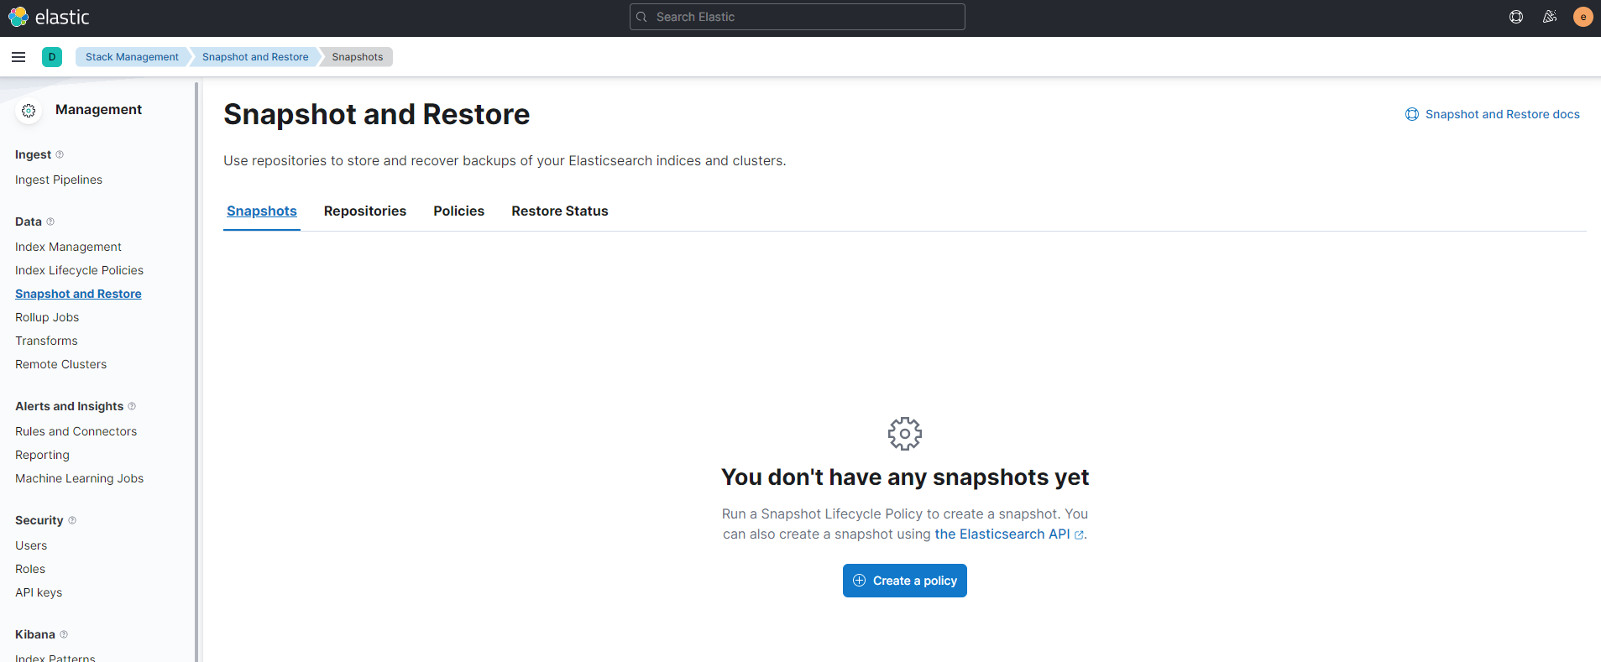Click the info icon beside Security
Image resolution: width=1601 pixels, height=662 pixels.
coord(72,520)
